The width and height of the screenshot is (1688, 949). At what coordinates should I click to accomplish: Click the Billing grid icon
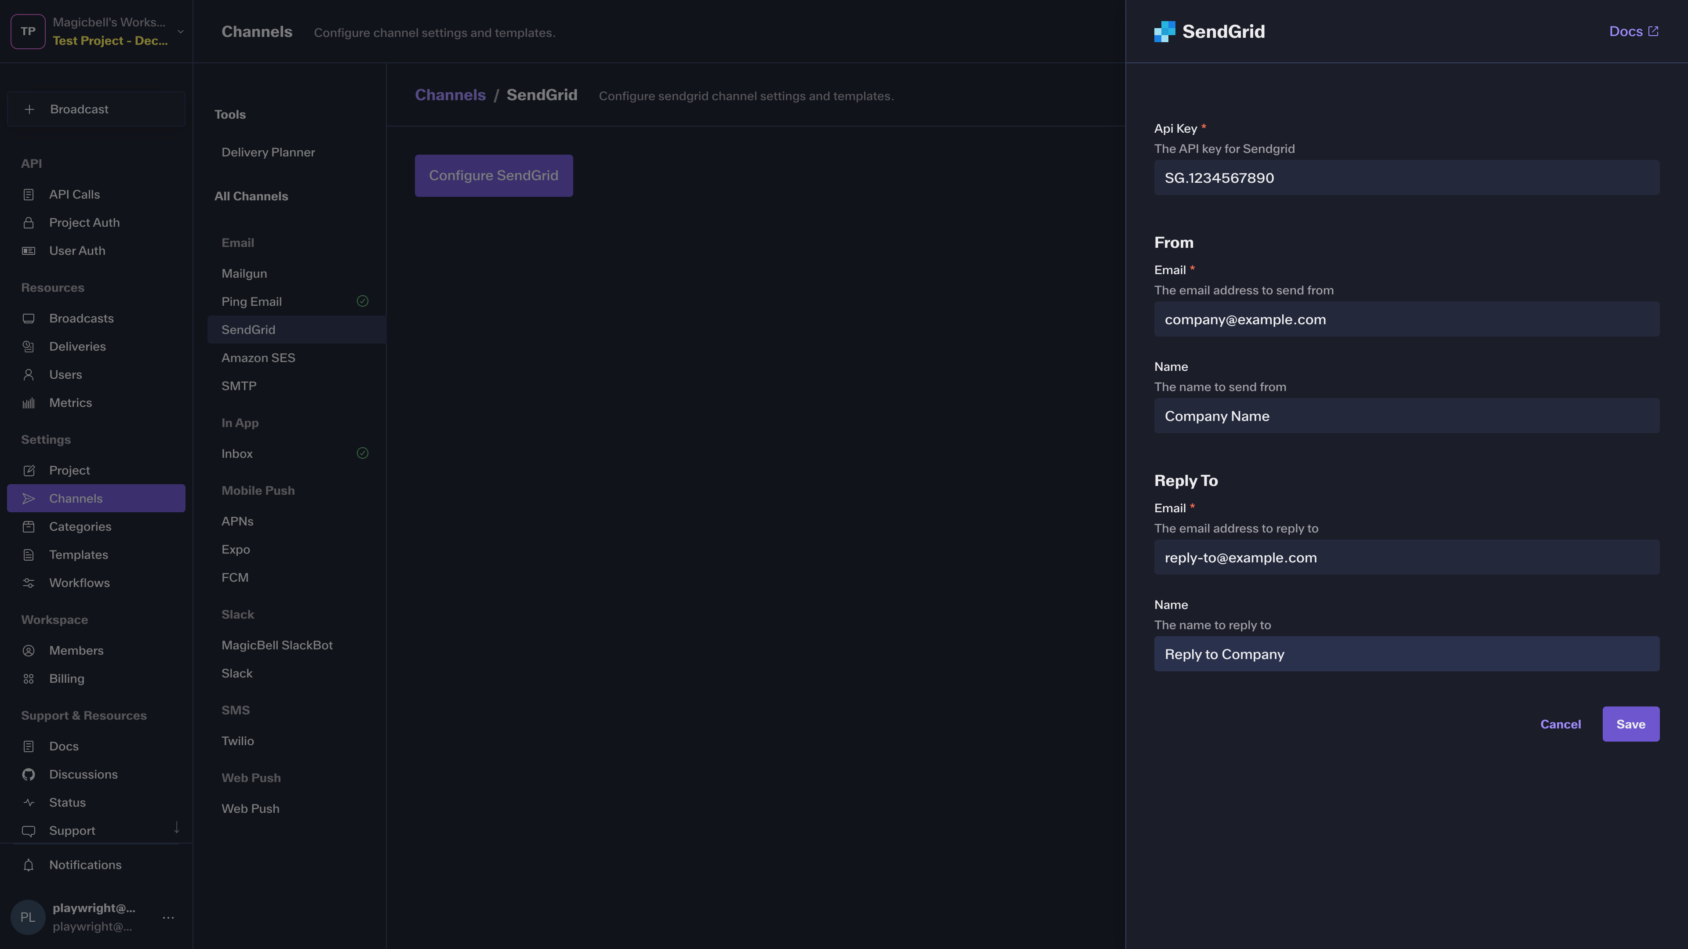[28, 678]
